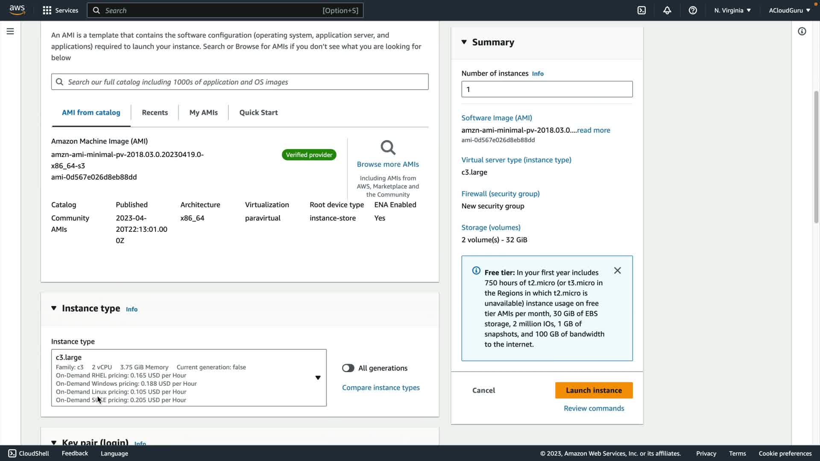Screen dimensions: 820x461
Task: Open the Services grid menu
Action: point(47,10)
